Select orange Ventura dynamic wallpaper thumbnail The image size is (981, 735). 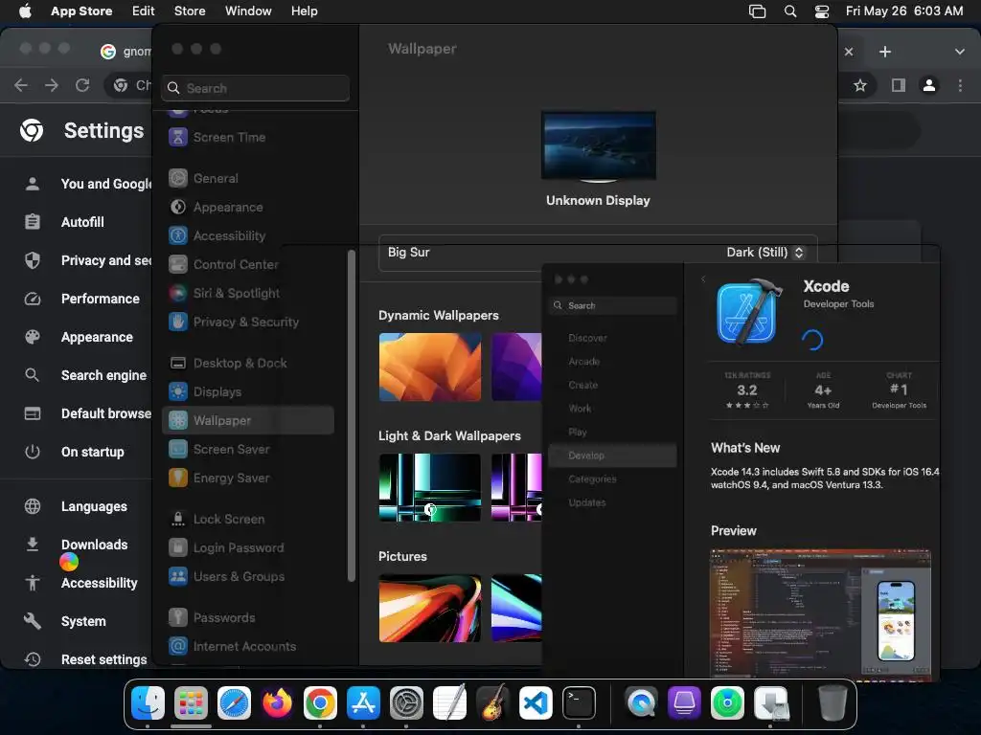point(430,367)
